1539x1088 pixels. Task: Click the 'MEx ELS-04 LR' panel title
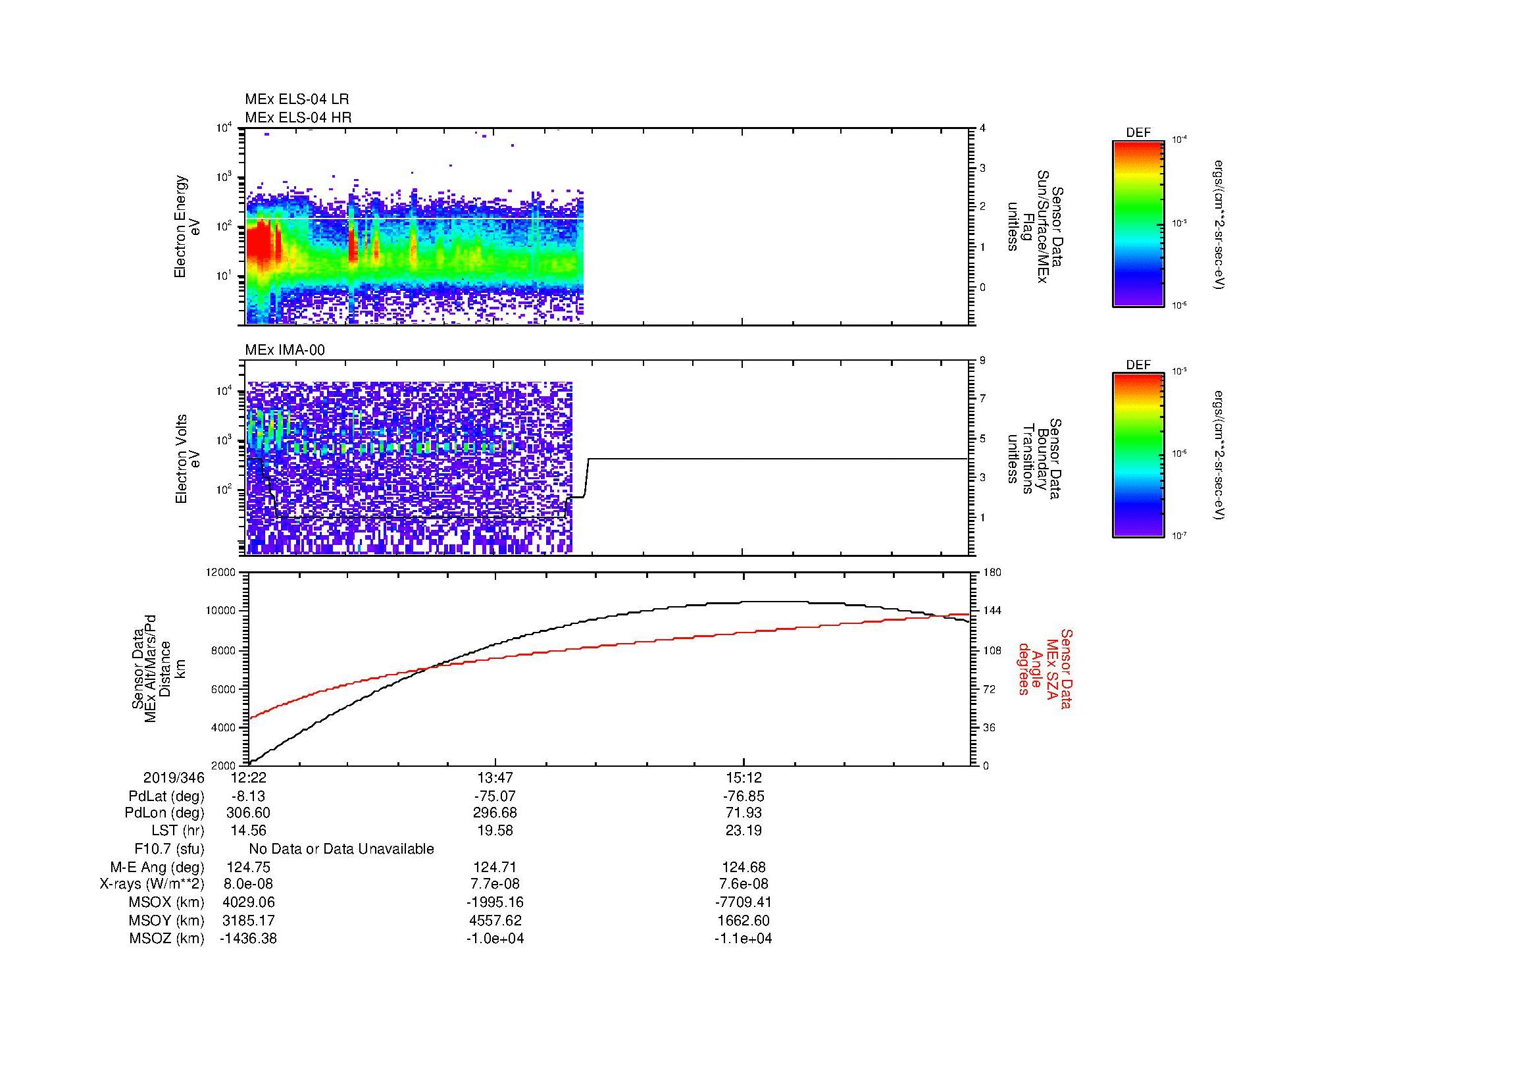click(296, 99)
